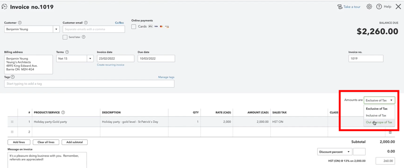The height and width of the screenshot is (168, 404).
Task: Click the Clear all lines button
Action: 46,142
